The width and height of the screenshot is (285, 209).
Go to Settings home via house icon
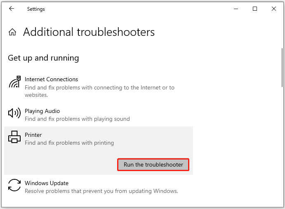12,32
